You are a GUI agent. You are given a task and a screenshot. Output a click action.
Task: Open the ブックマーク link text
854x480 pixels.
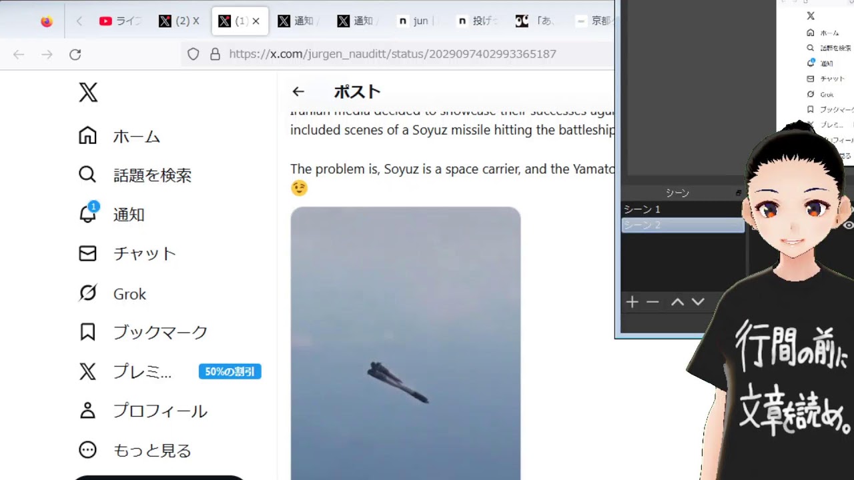click(161, 332)
